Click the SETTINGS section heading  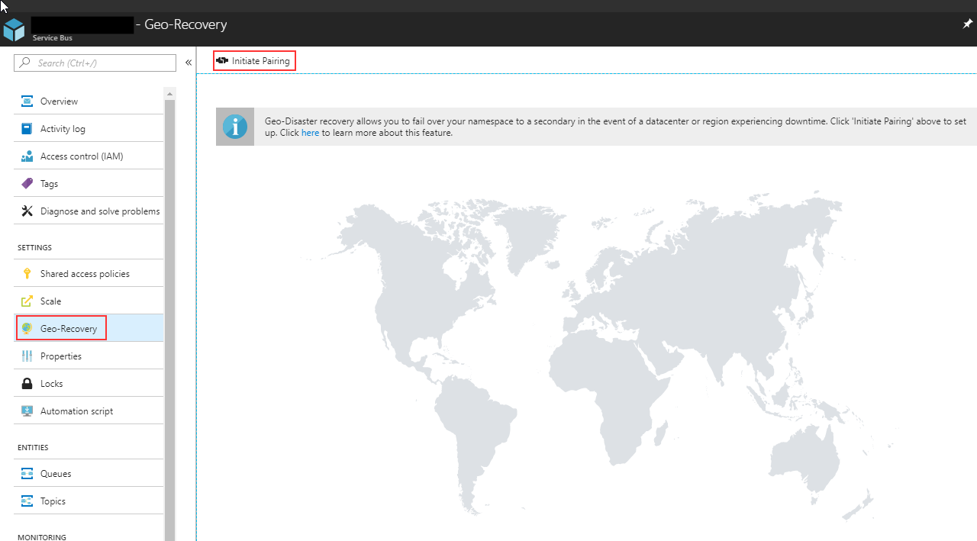34,248
